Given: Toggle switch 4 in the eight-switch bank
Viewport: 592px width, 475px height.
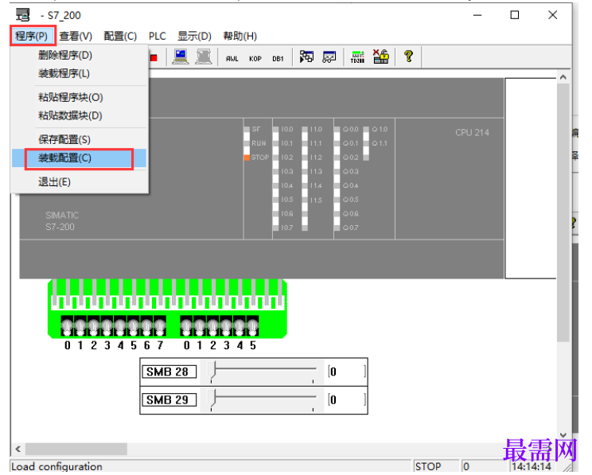Looking at the screenshot, I should (x=120, y=326).
